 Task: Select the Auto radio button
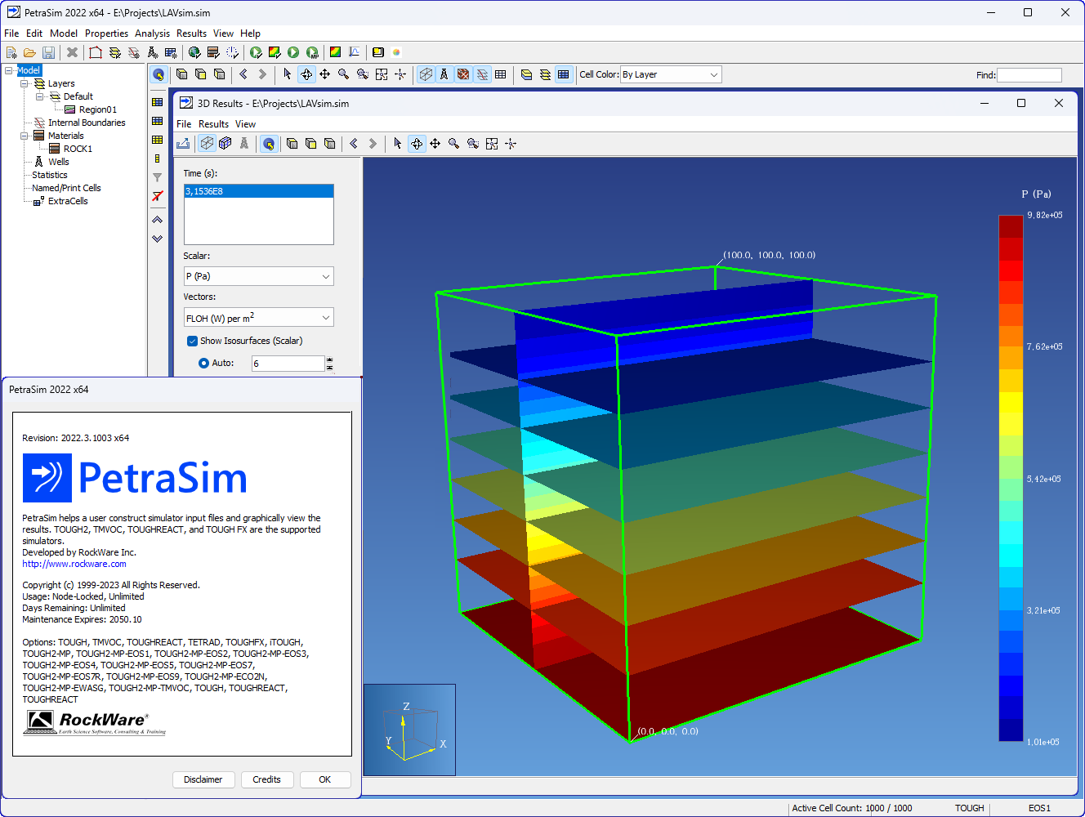pos(203,364)
